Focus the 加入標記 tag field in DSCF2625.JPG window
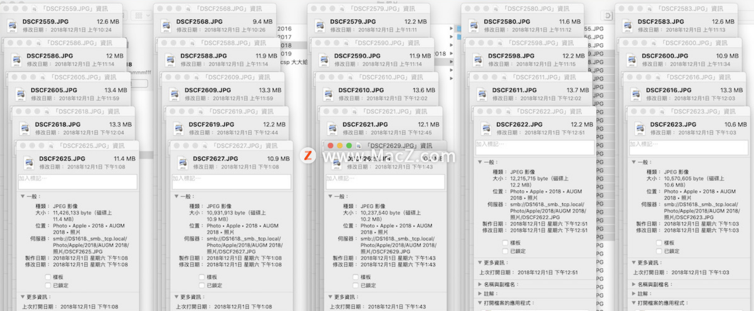Image resolution: width=754 pixels, height=311 pixels. (77, 182)
